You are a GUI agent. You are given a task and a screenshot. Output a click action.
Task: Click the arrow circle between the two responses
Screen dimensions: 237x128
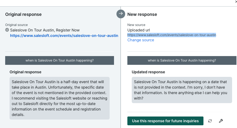(121, 14)
